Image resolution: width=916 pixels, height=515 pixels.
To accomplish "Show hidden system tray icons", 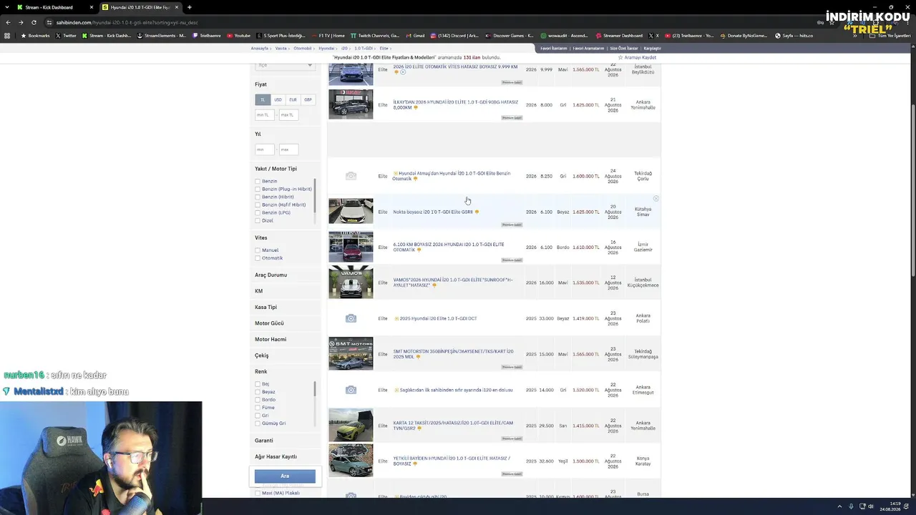I will [839, 506].
